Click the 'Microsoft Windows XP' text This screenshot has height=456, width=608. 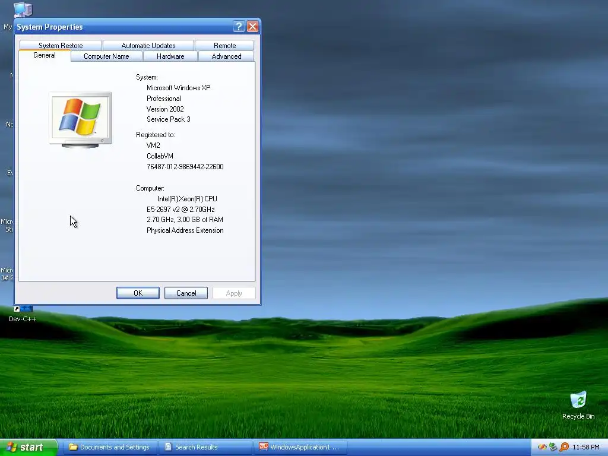click(x=178, y=88)
